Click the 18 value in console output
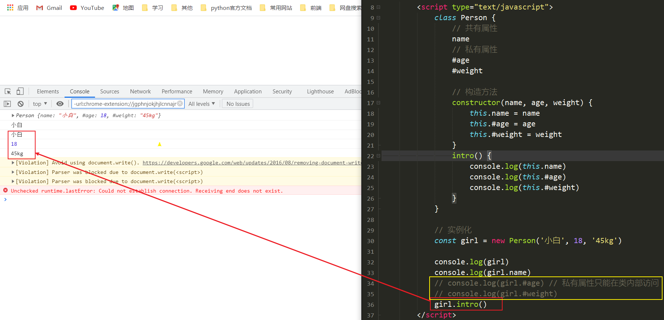664x320 pixels. [x=14, y=144]
